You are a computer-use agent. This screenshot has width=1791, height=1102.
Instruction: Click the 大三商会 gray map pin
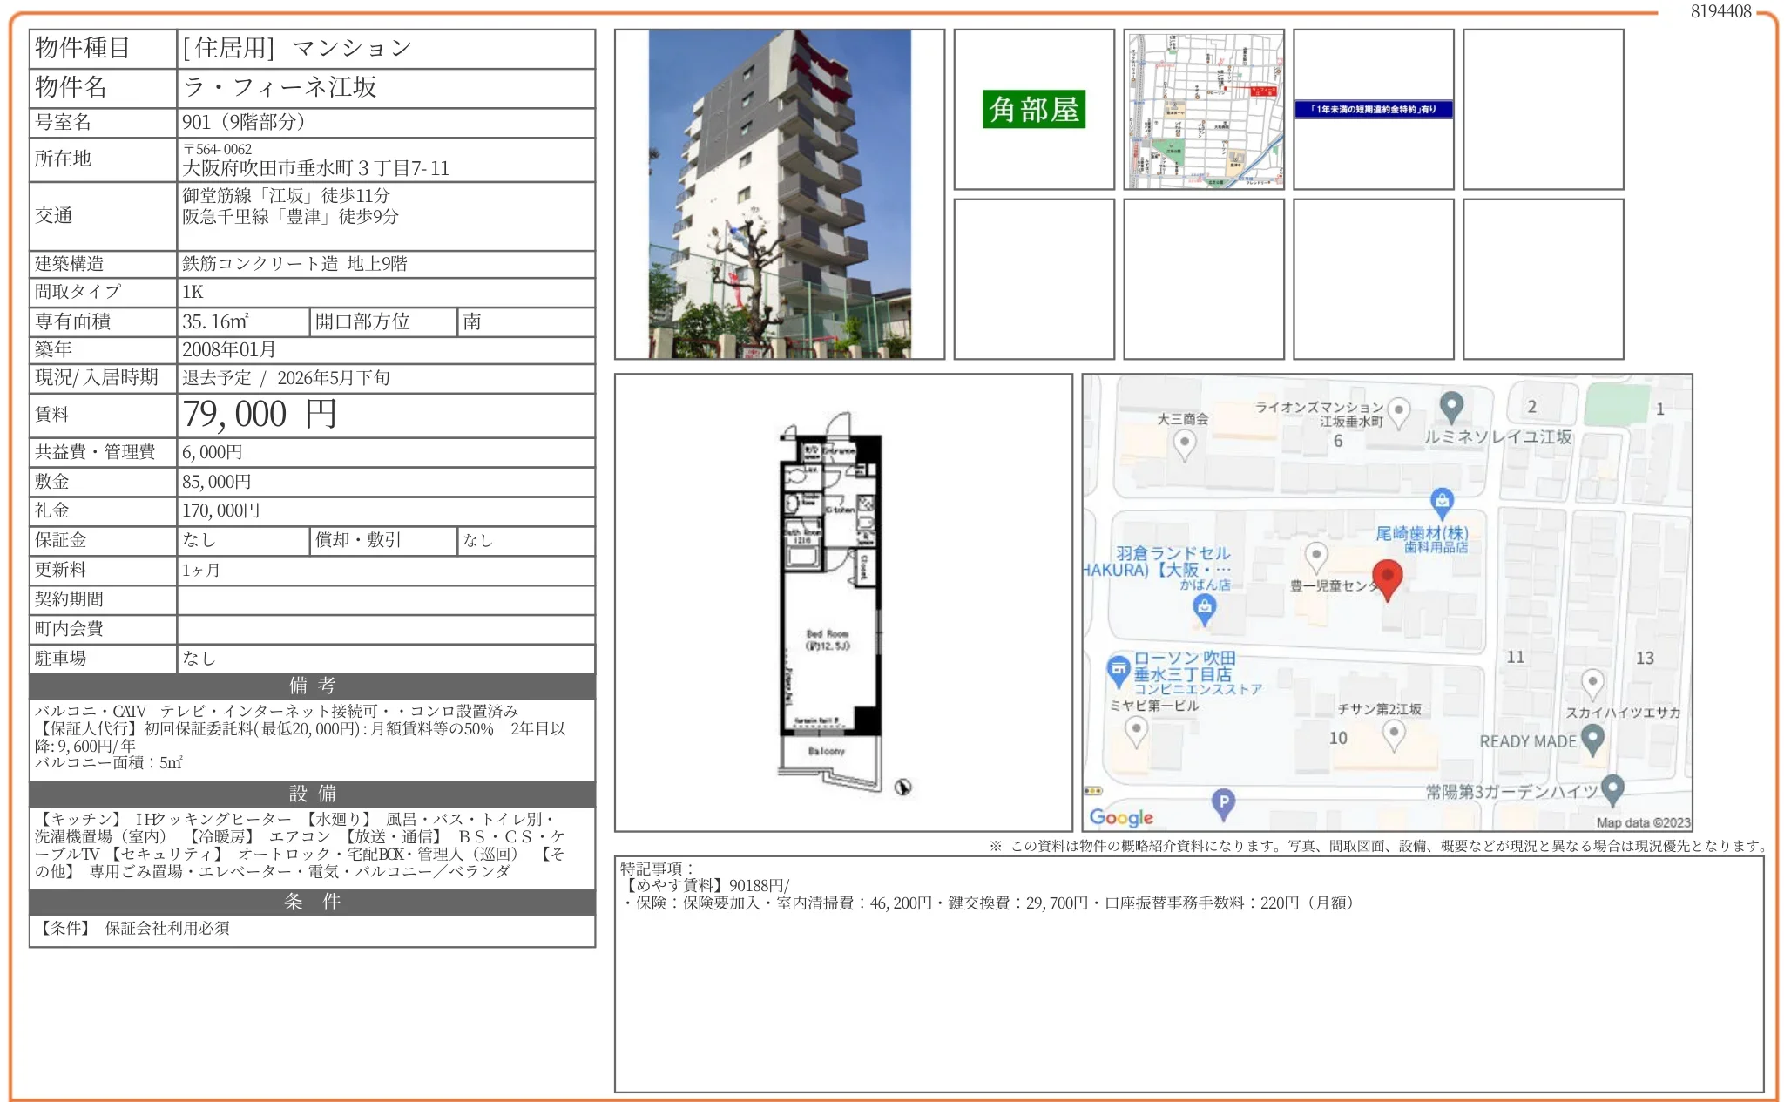click(1184, 443)
